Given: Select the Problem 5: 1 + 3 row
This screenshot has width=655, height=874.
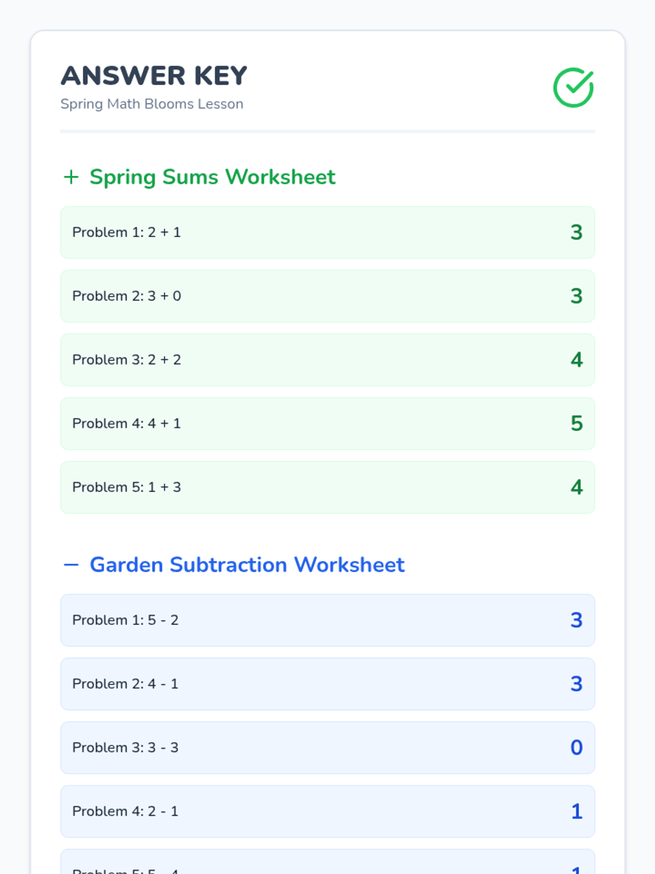Looking at the screenshot, I should (x=327, y=487).
